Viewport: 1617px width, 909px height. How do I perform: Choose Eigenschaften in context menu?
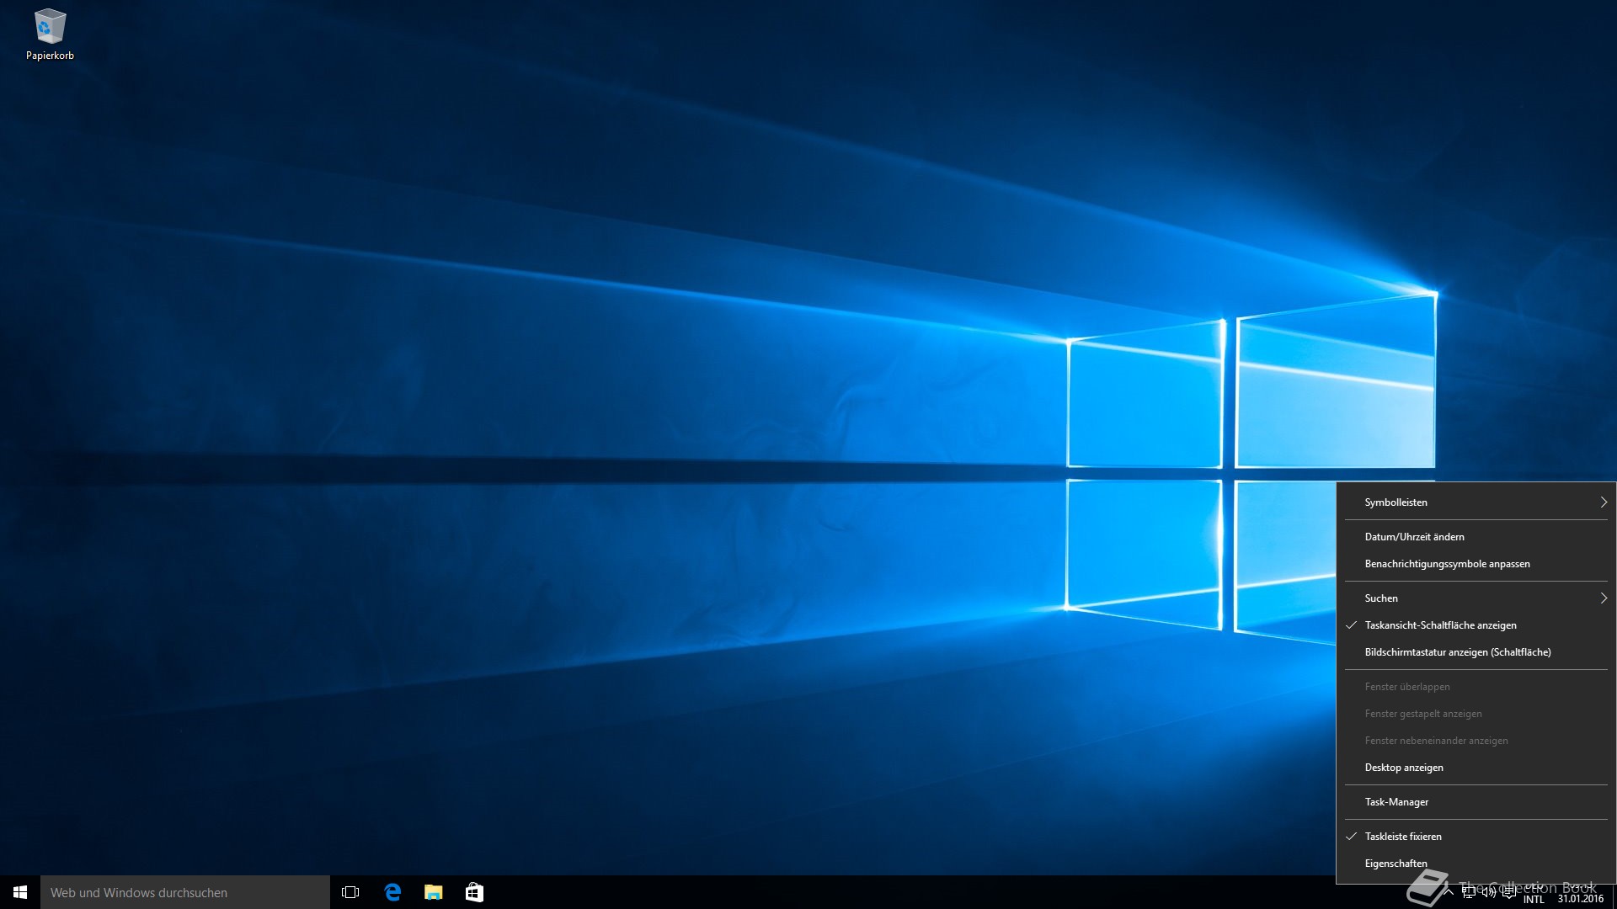1396,864
